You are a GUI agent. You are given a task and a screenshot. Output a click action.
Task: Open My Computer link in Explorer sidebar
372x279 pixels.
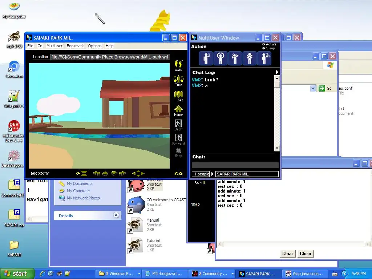(x=78, y=191)
